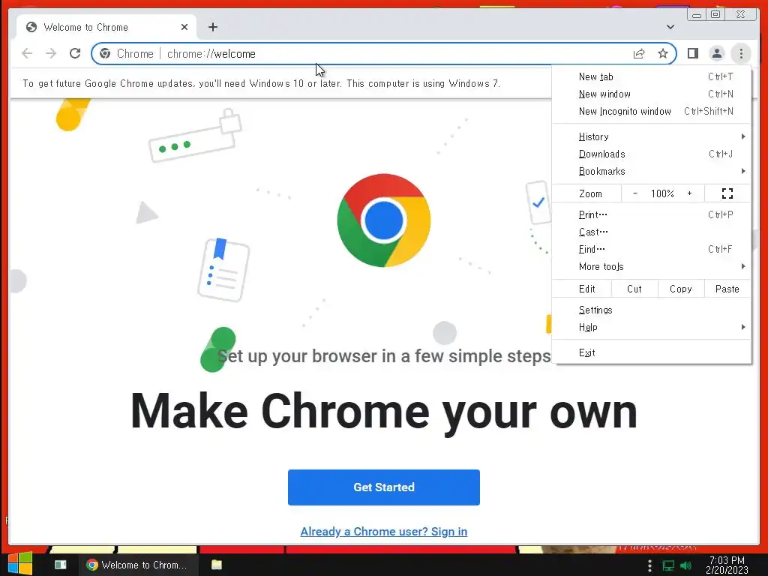Go back using the back arrow
This screenshot has width=768, height=576.
[27, 53]
